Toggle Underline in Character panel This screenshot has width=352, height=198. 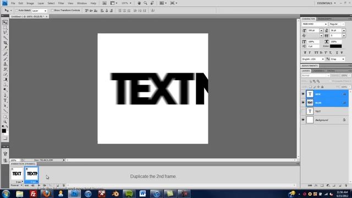[x=337, y=53]
